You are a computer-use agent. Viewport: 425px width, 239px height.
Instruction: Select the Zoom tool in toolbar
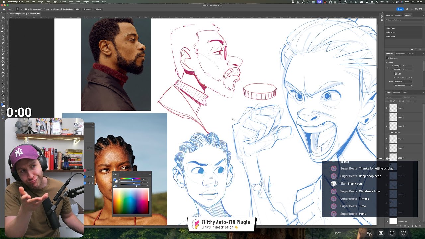tap(3, 95)
